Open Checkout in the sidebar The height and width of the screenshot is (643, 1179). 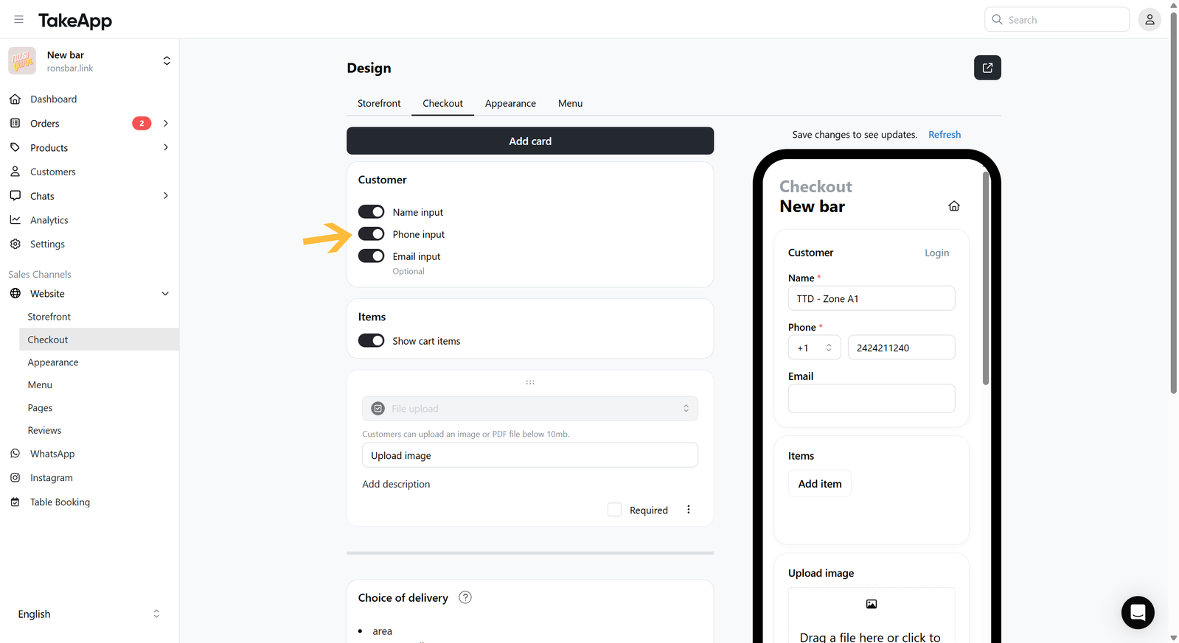click(x=99, y=340)
